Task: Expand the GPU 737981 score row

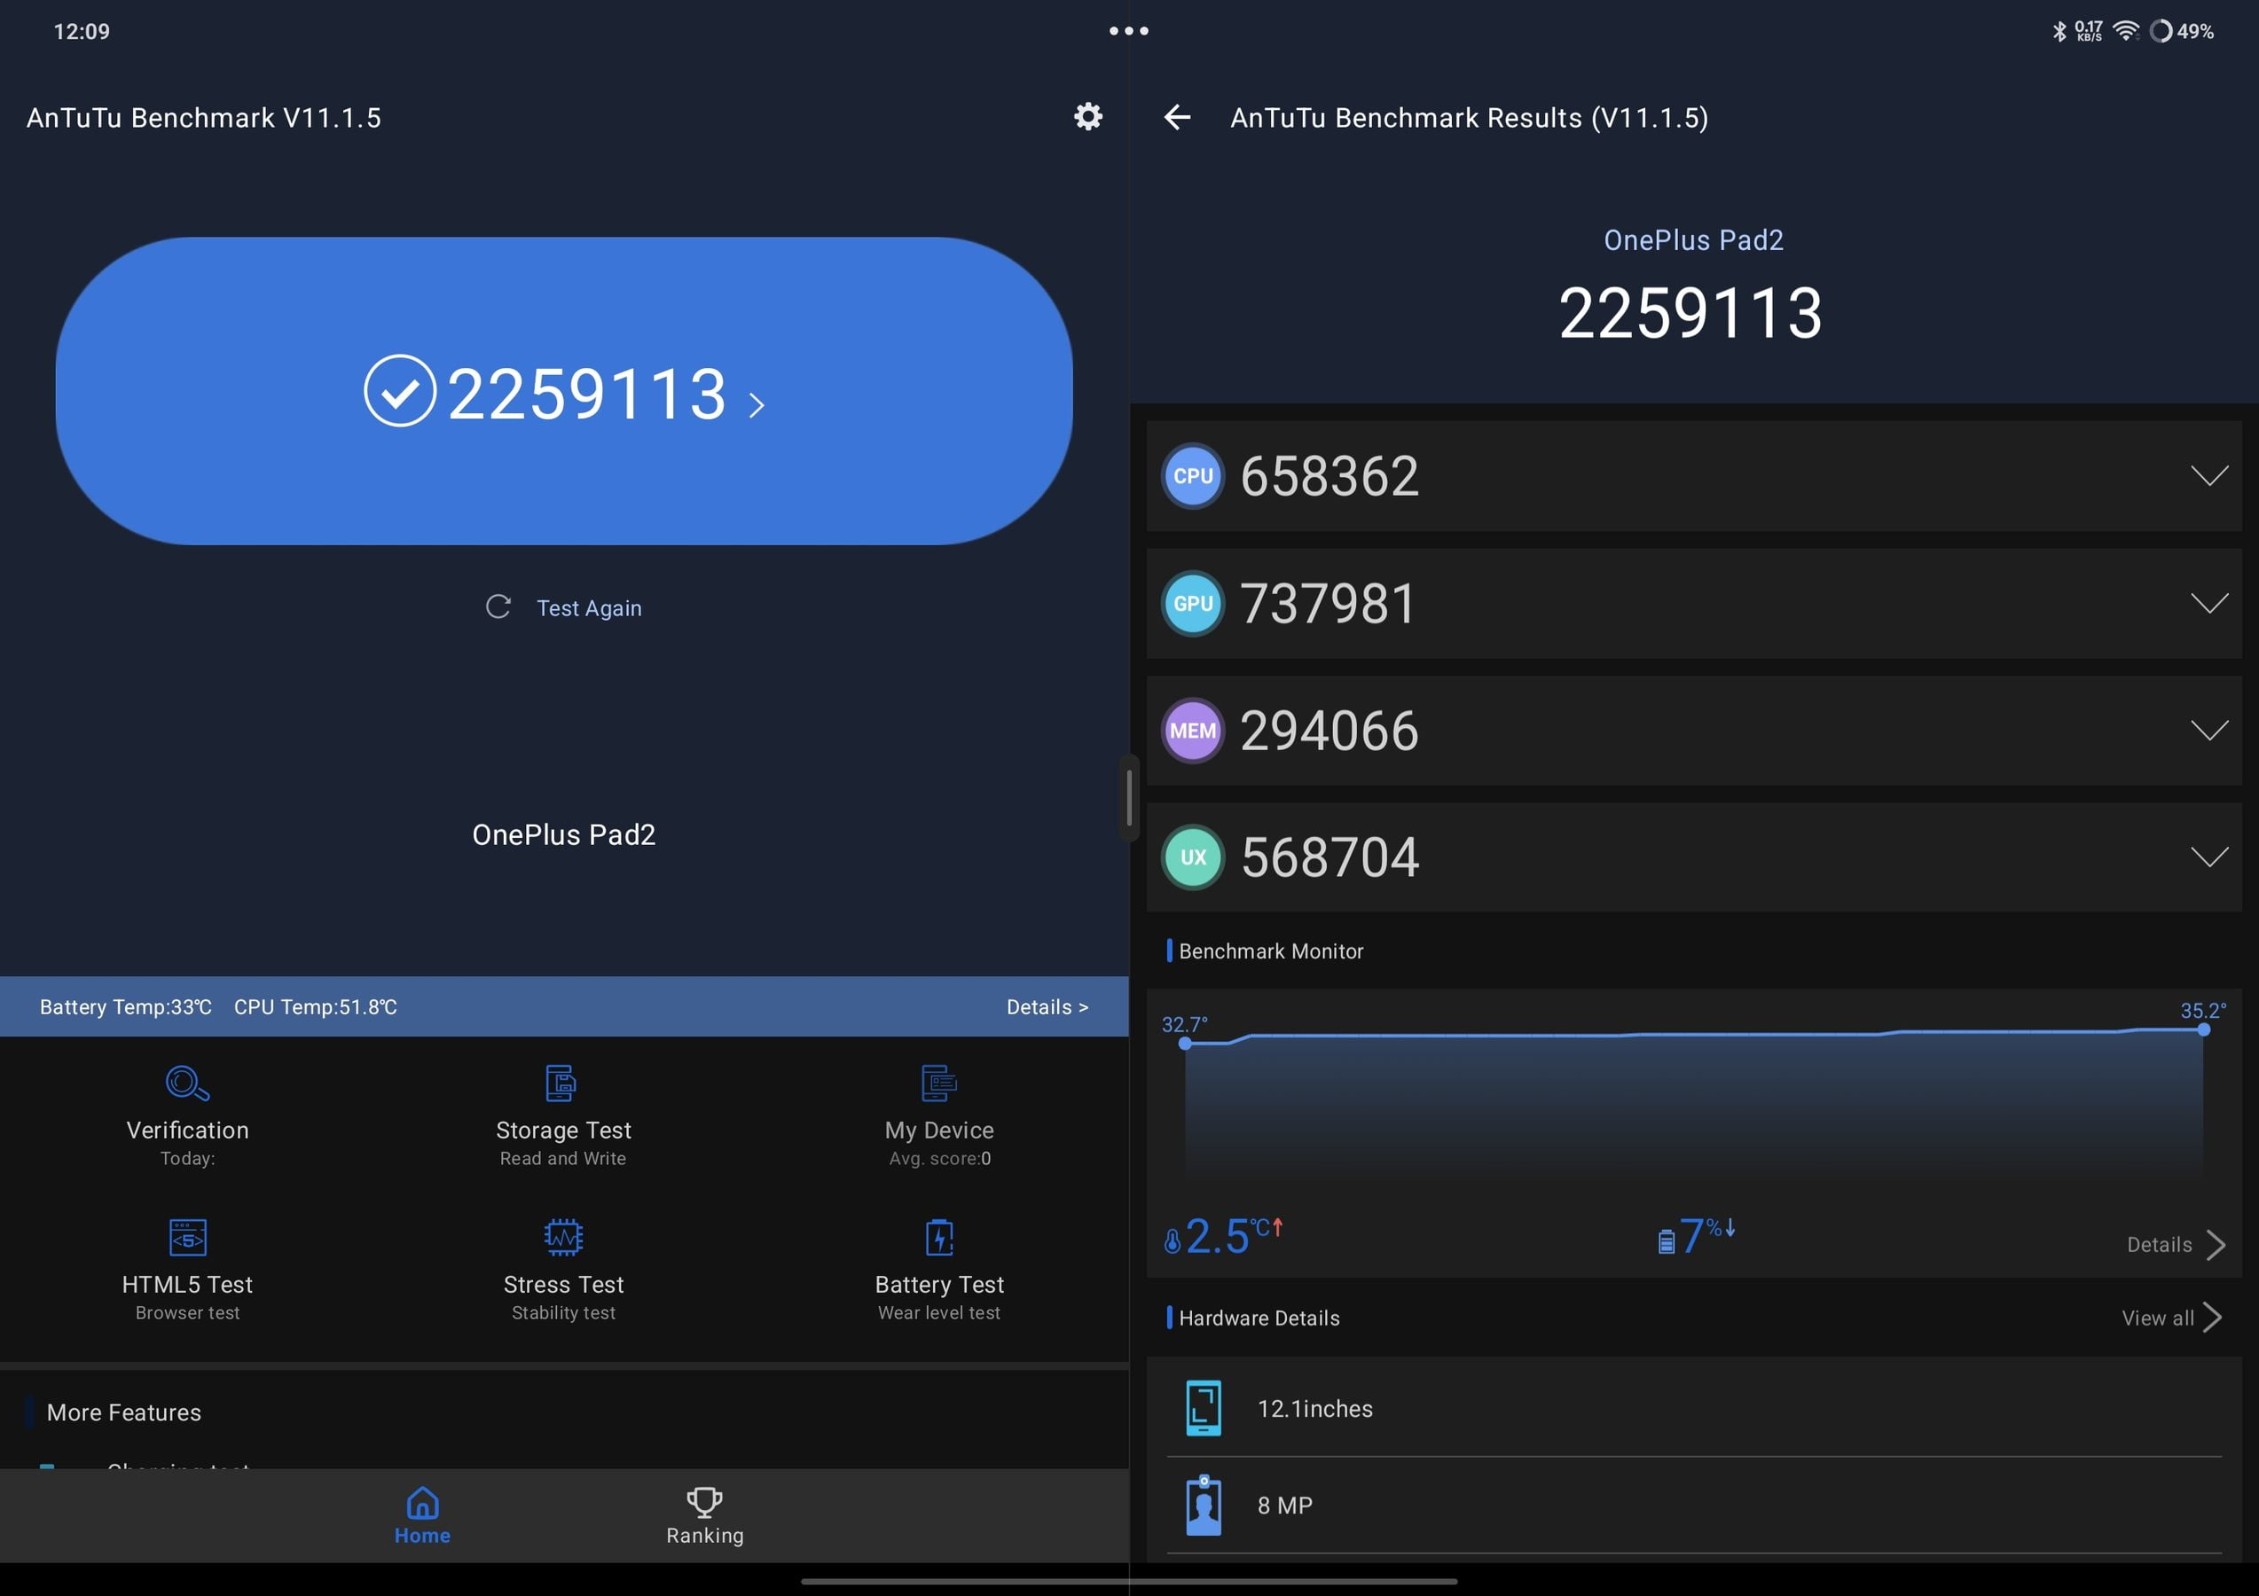Action: pyautogui.click(x=1693, y=604)
